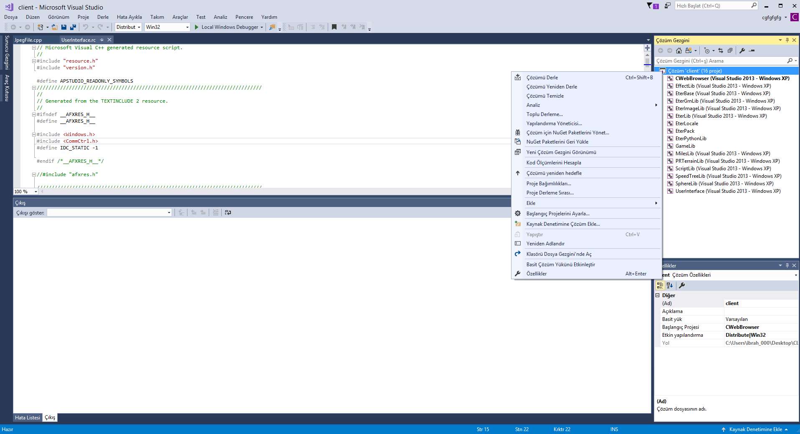Save the current file with the disk icon
Viewport: 800px width, 434px height.
tap(64, 27)
